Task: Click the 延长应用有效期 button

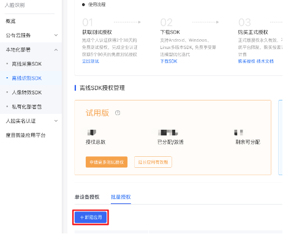Action: [153, 162]
